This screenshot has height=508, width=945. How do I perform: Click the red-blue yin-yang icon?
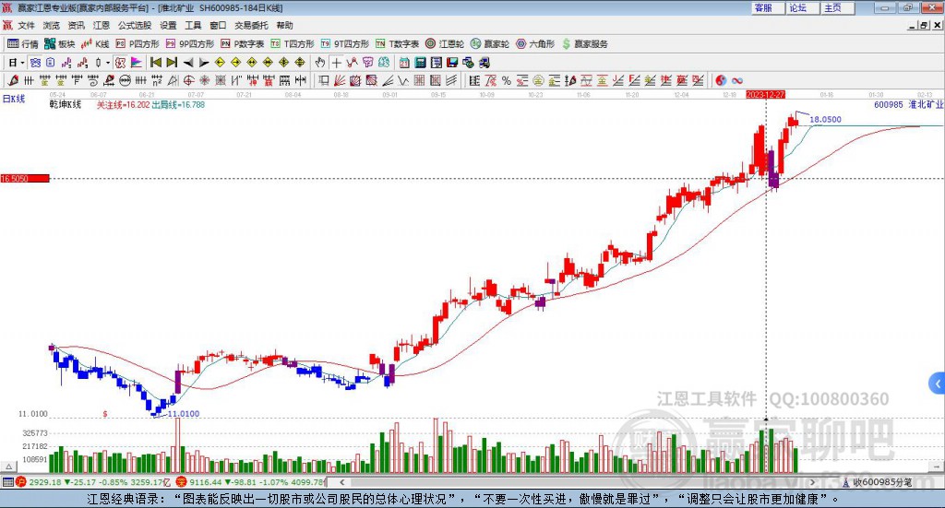721,80
